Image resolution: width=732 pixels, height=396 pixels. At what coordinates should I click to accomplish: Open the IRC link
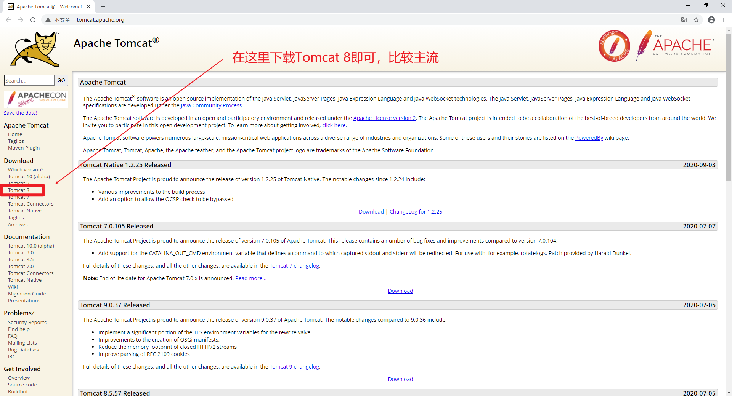pos(12,356)
